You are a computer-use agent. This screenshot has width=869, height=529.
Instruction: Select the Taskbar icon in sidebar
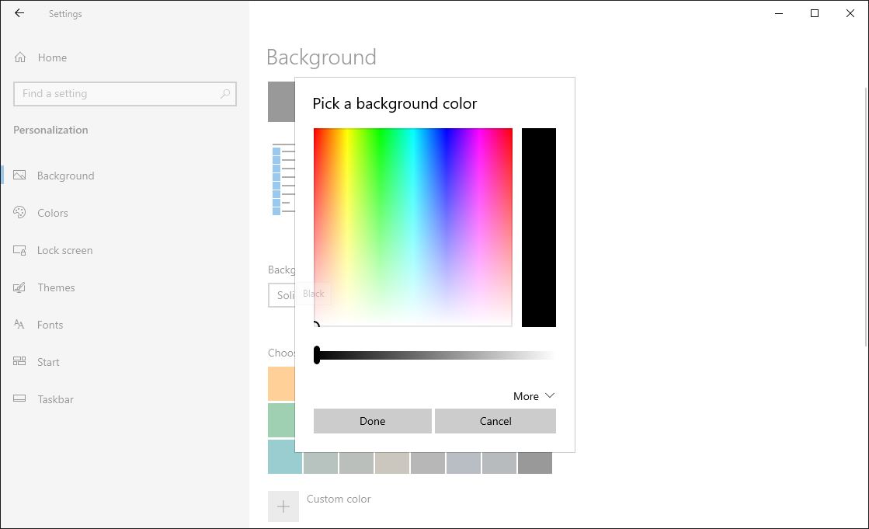point(19,399)
